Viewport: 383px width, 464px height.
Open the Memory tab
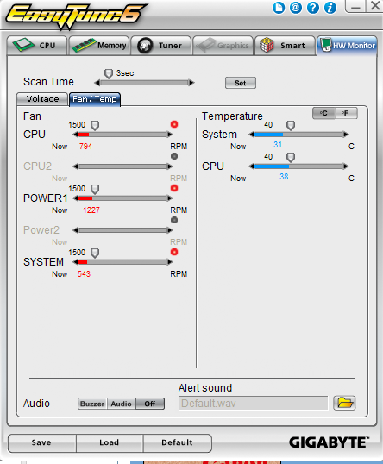point(99,46)
